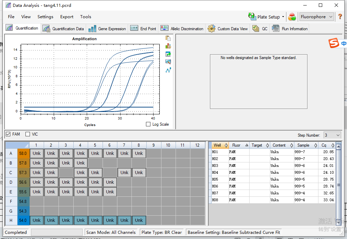This screenshot has width=347, height=239.
Task: Click the chart display options icon
Action: point(168,46)
